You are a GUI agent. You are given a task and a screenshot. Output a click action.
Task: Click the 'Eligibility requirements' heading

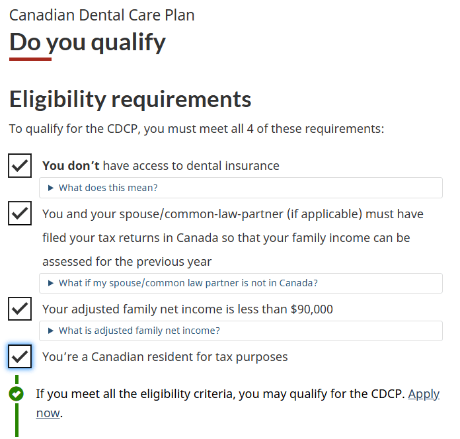click(x=130, y=99)
